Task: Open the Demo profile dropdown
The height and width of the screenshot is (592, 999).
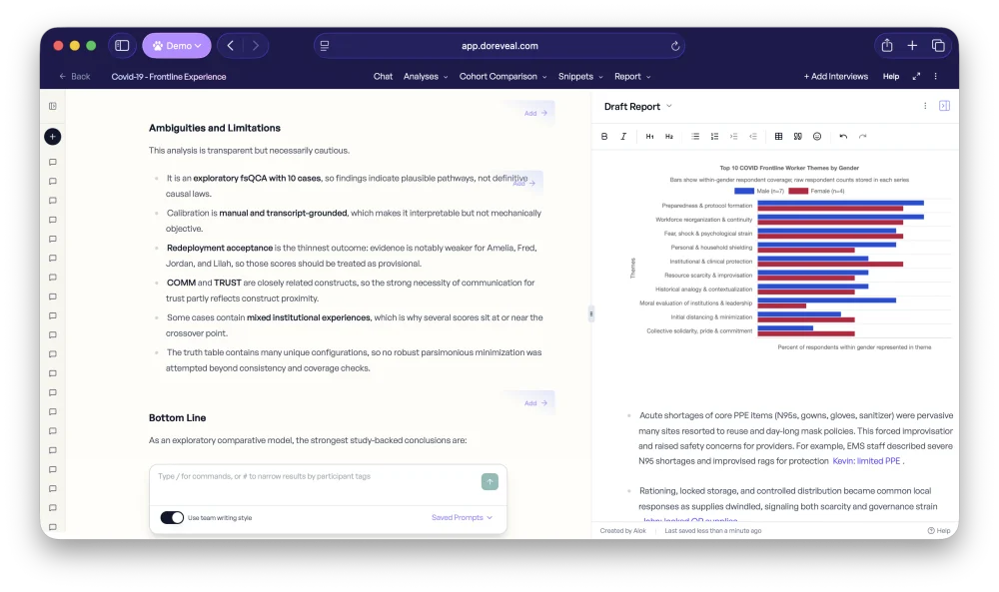Action: point(177,45)
